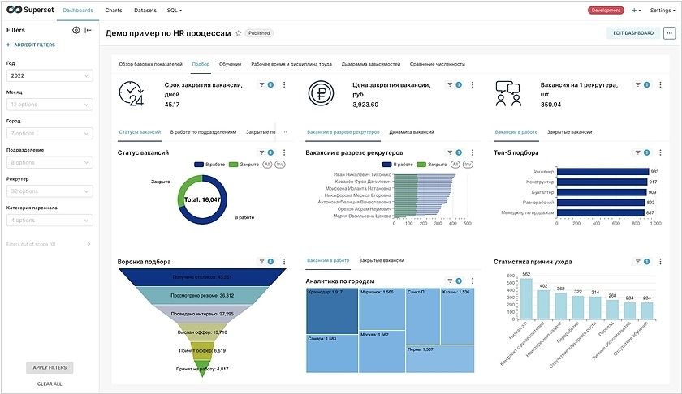Open three-dot menu for Статус вакансий chart
Screen dimensions: 682x394
pos(284,152)
